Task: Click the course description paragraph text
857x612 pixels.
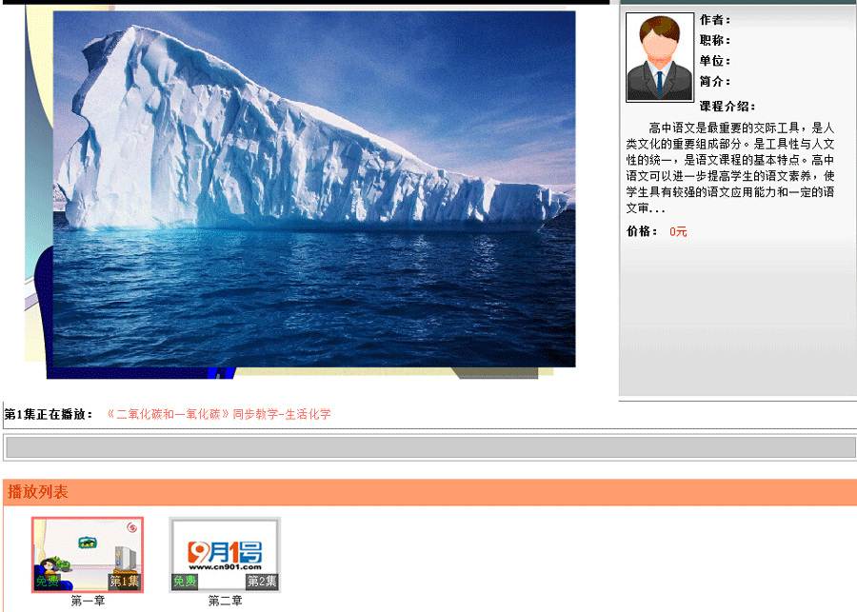Action: tap(730, 168)
